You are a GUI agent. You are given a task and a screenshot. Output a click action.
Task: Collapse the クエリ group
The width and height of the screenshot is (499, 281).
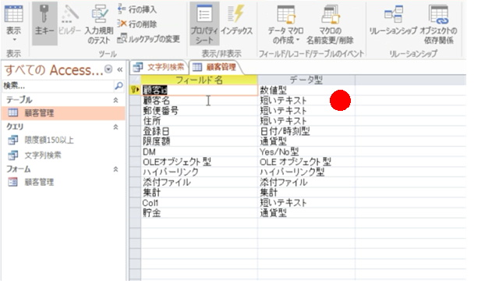[116, 126]
